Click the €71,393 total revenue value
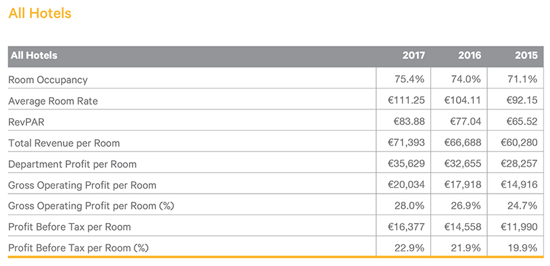Screen dimensions: 550x266 406,143
